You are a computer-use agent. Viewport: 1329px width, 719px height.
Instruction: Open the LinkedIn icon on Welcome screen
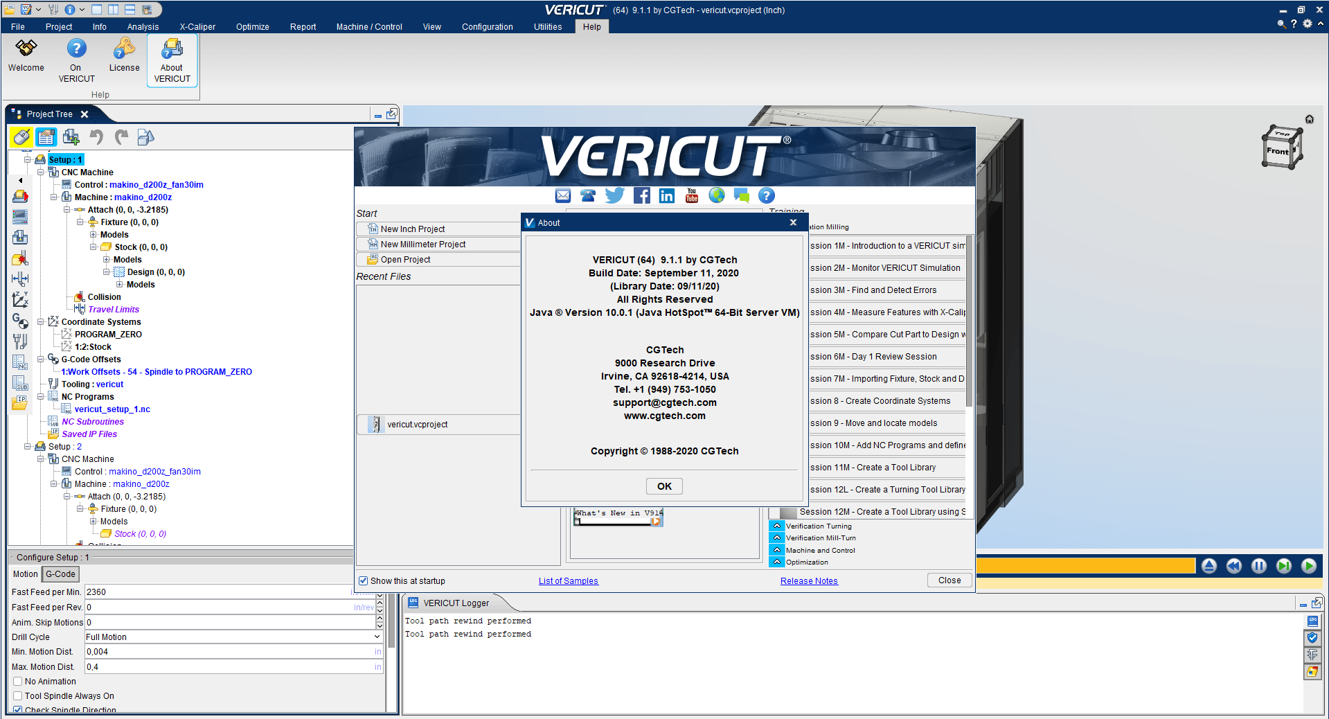coord(667,196)
